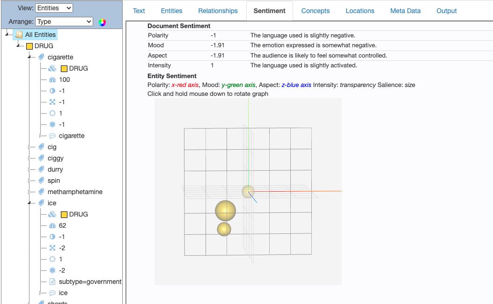Open the color wheel palette icon
This screenshot has height=304, width=493.
tap(102, 22)
